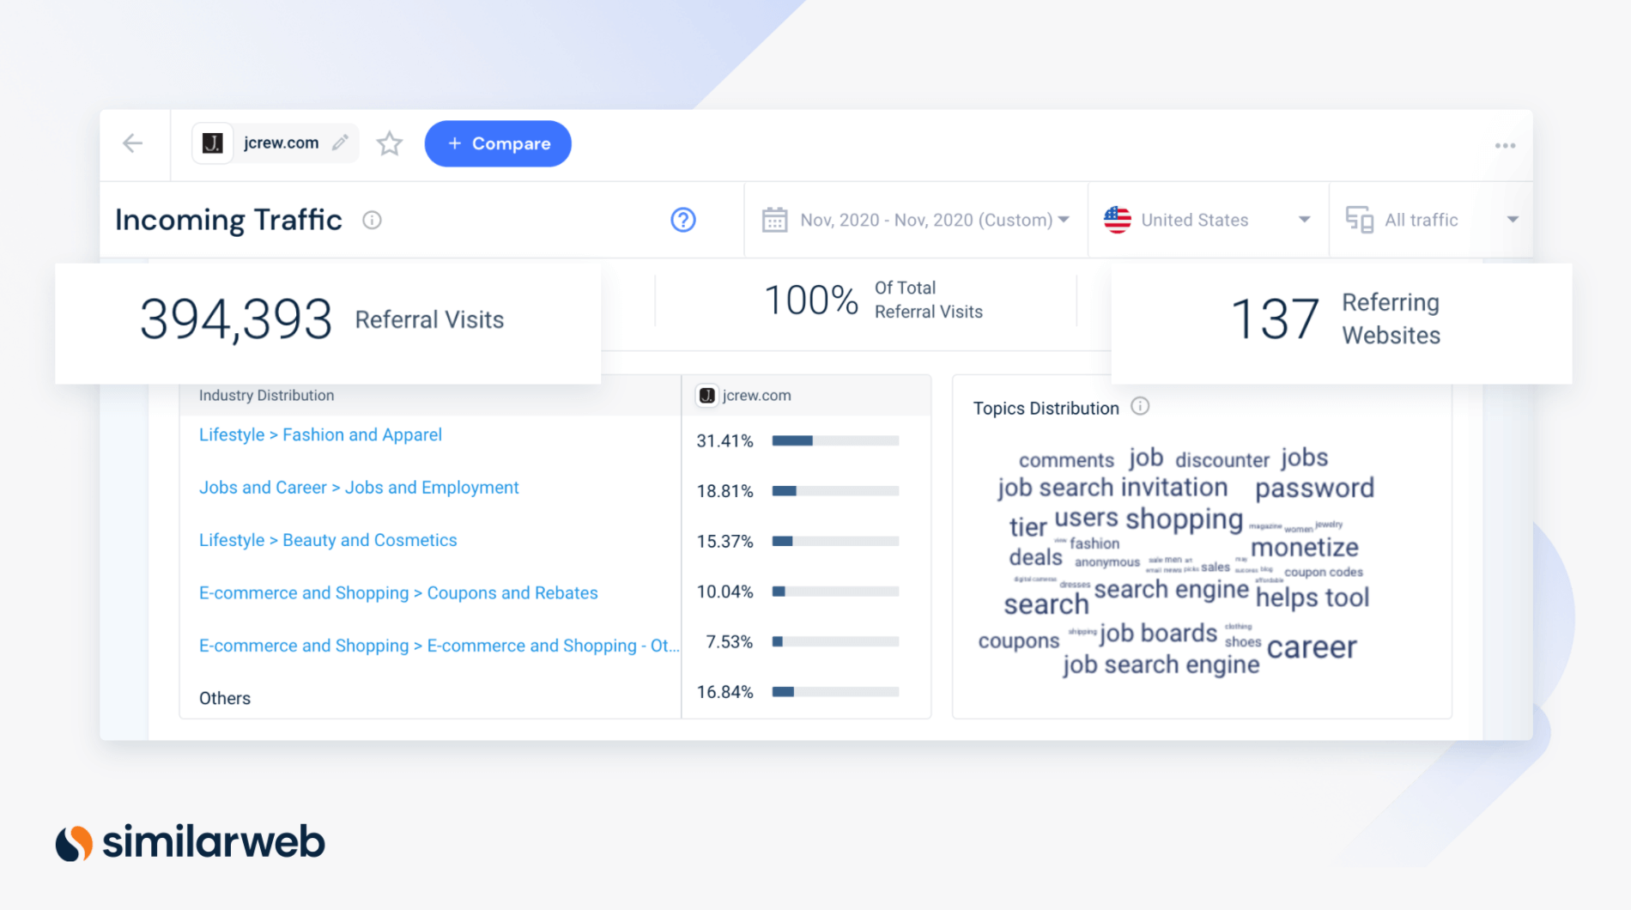The image size is (1631, 910).
Task: Open the Nov, 2020 date range dropdown
Action: [916, 220]
